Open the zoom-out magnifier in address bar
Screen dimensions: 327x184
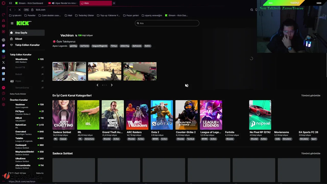pos(252,10)
